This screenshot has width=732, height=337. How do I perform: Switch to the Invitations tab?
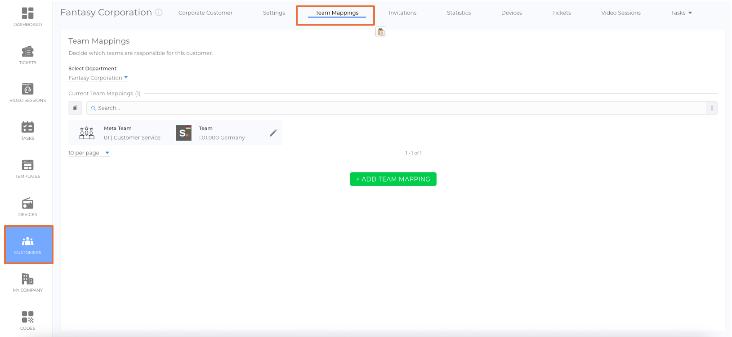[402, 13]
